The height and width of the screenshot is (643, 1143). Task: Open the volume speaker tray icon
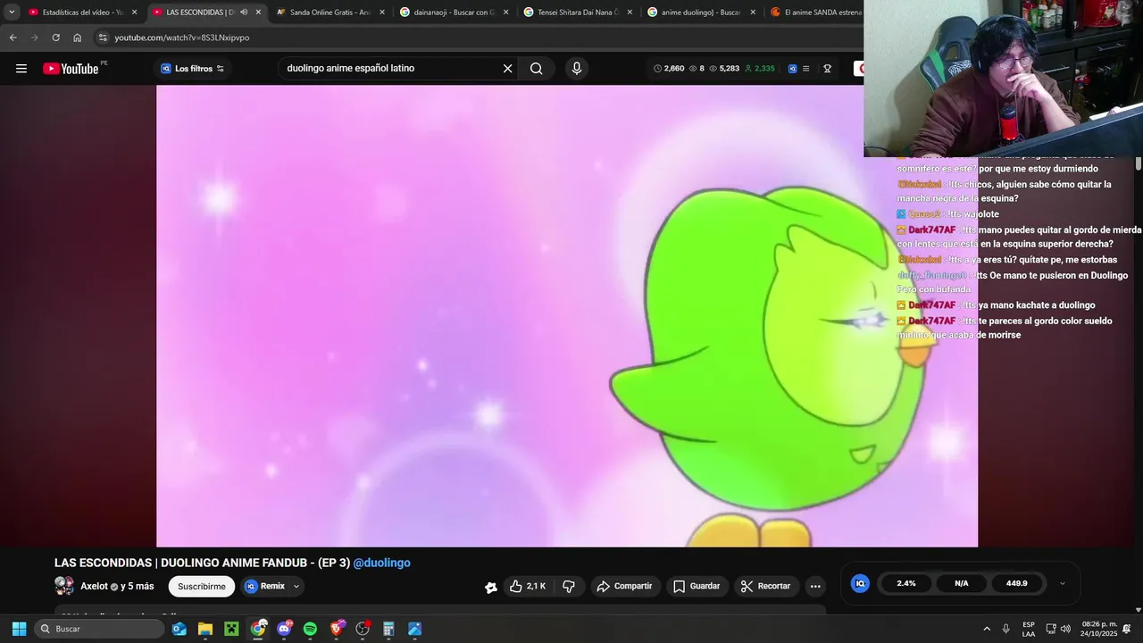[x=1065, y=629]
